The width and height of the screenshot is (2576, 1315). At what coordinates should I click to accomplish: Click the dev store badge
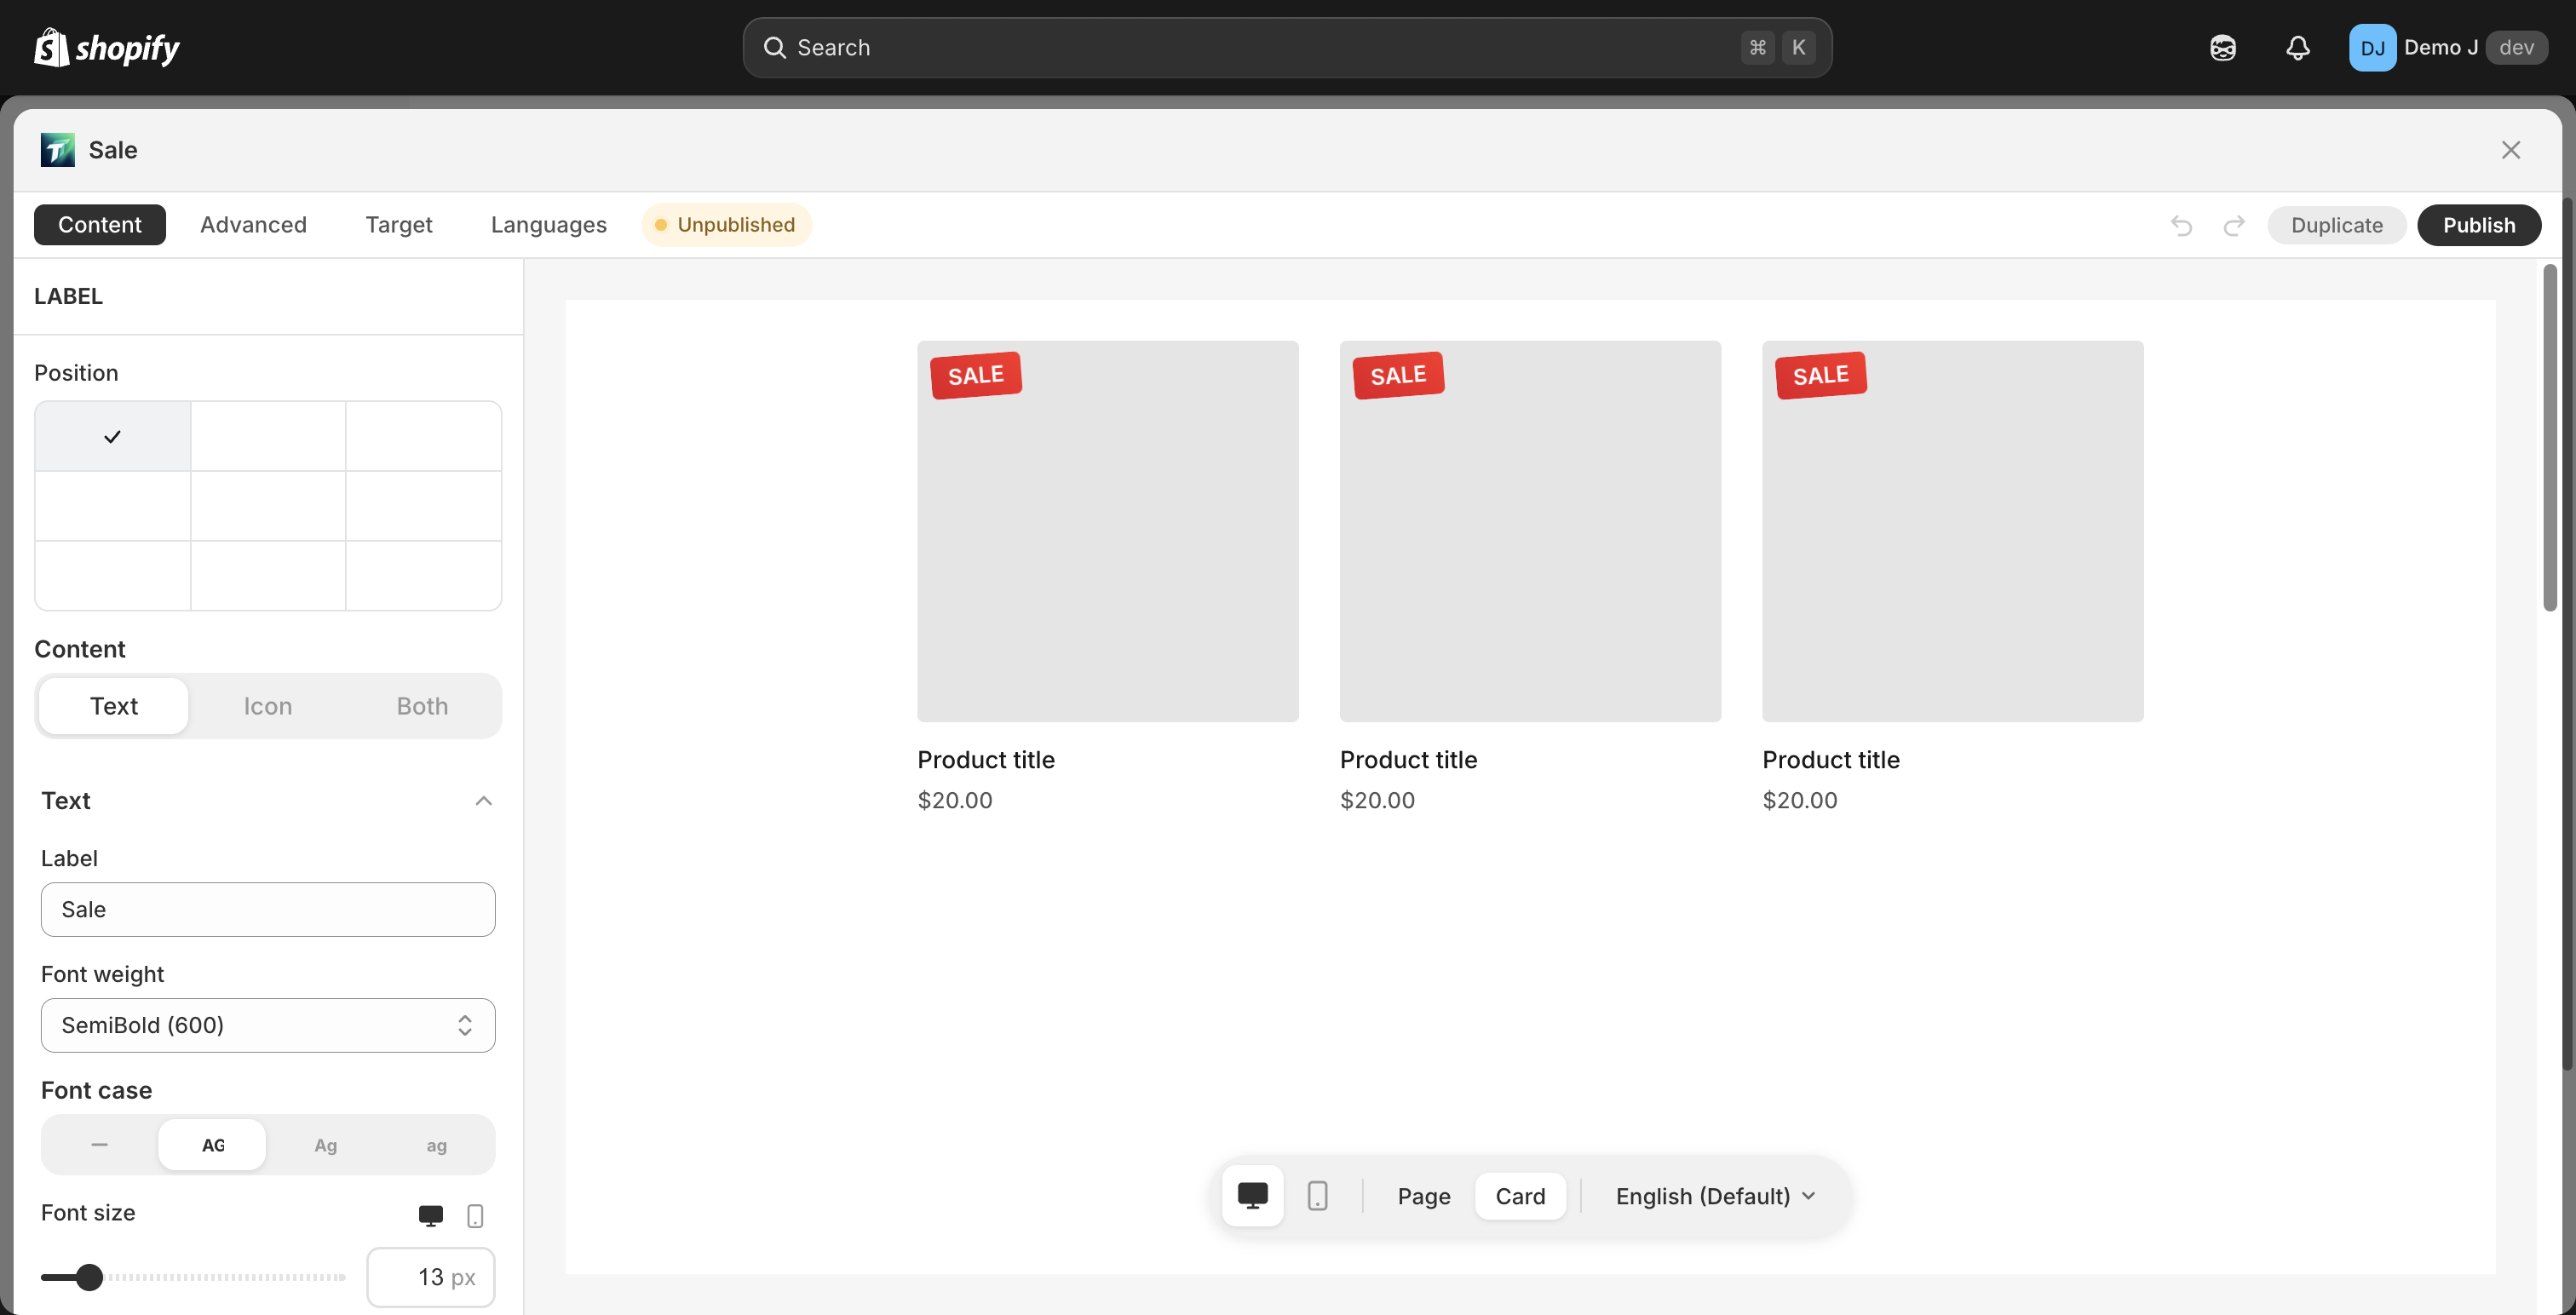[x=2516, y=47]
